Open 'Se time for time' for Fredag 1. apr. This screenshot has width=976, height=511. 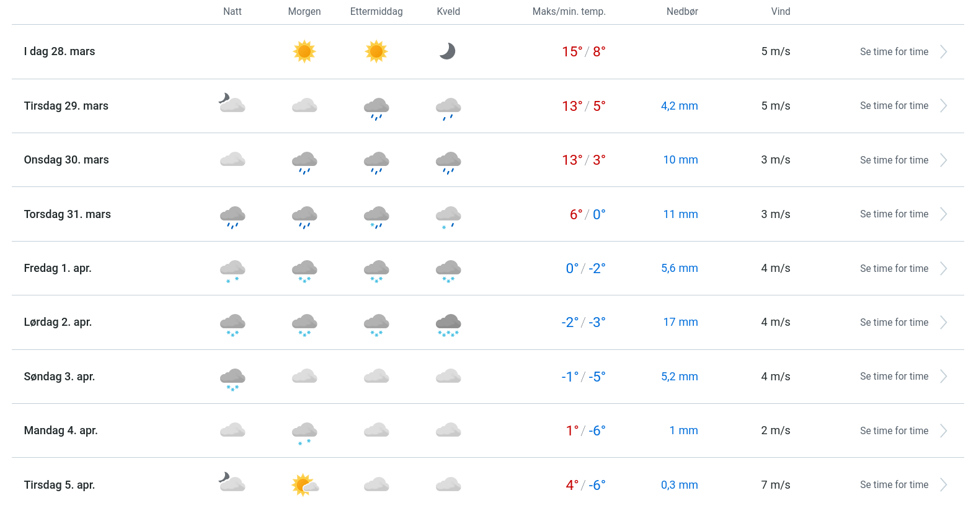894,269
